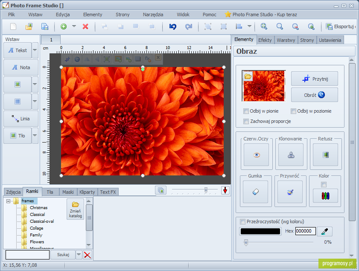Enable Odbij w pionie checkbox

(246, 111)
